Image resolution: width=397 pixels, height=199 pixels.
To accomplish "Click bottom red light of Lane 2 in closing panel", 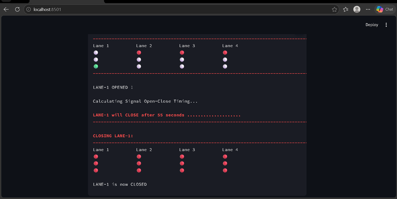I will [139, 170].
